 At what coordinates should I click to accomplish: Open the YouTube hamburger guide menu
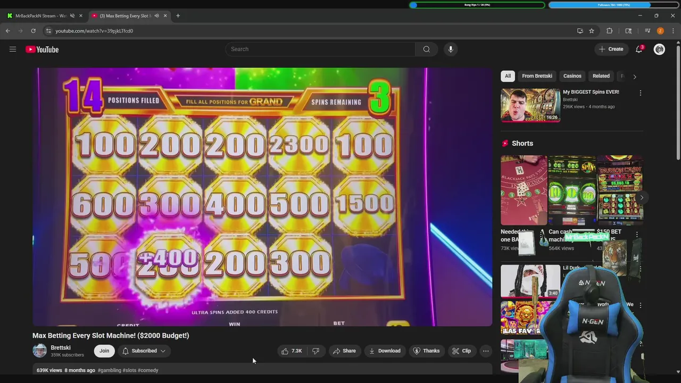point(13,49)
